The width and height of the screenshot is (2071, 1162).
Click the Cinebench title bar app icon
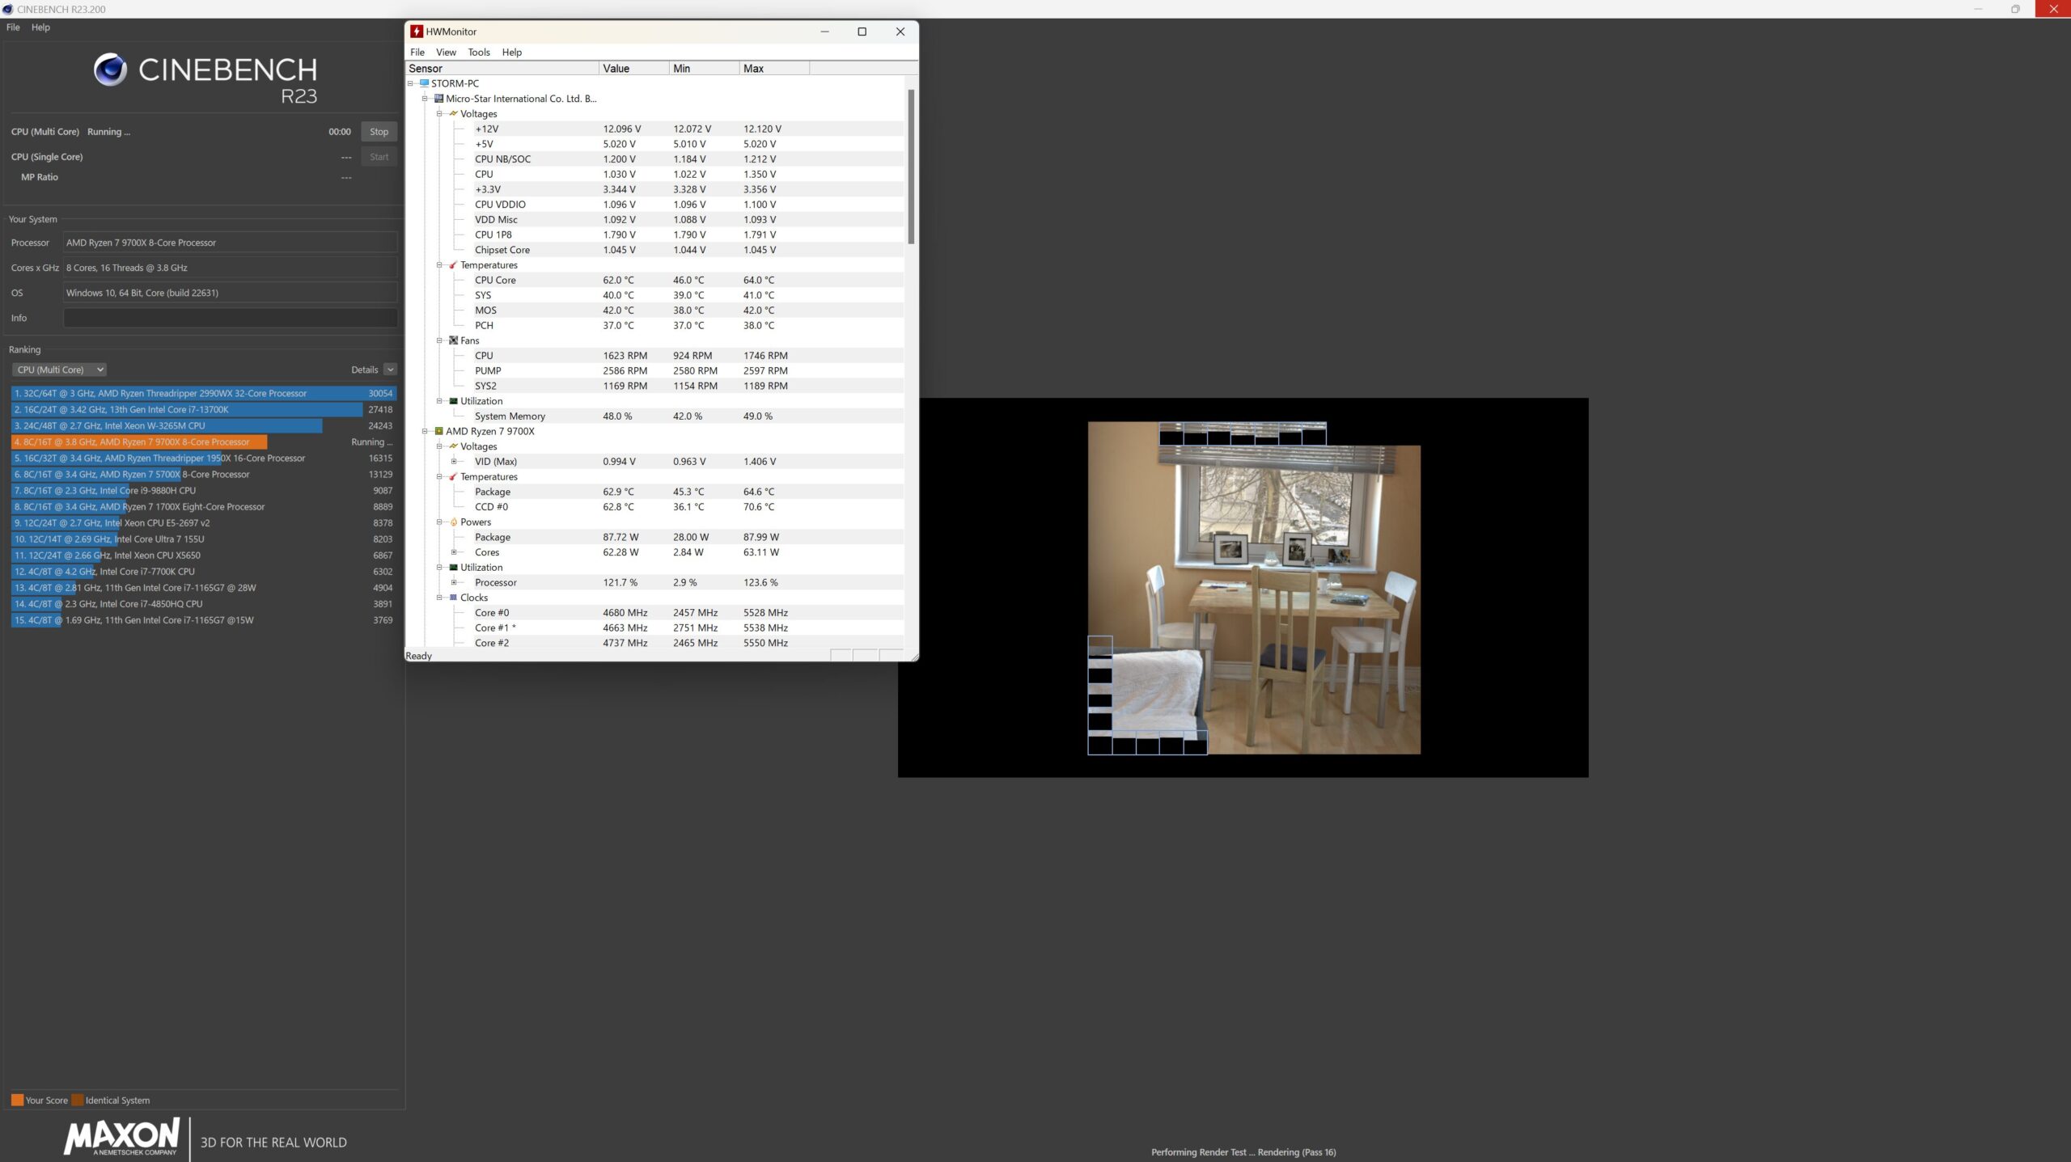(8, 9)
